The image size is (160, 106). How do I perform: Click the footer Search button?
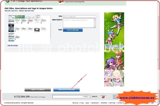click(94, 97)
